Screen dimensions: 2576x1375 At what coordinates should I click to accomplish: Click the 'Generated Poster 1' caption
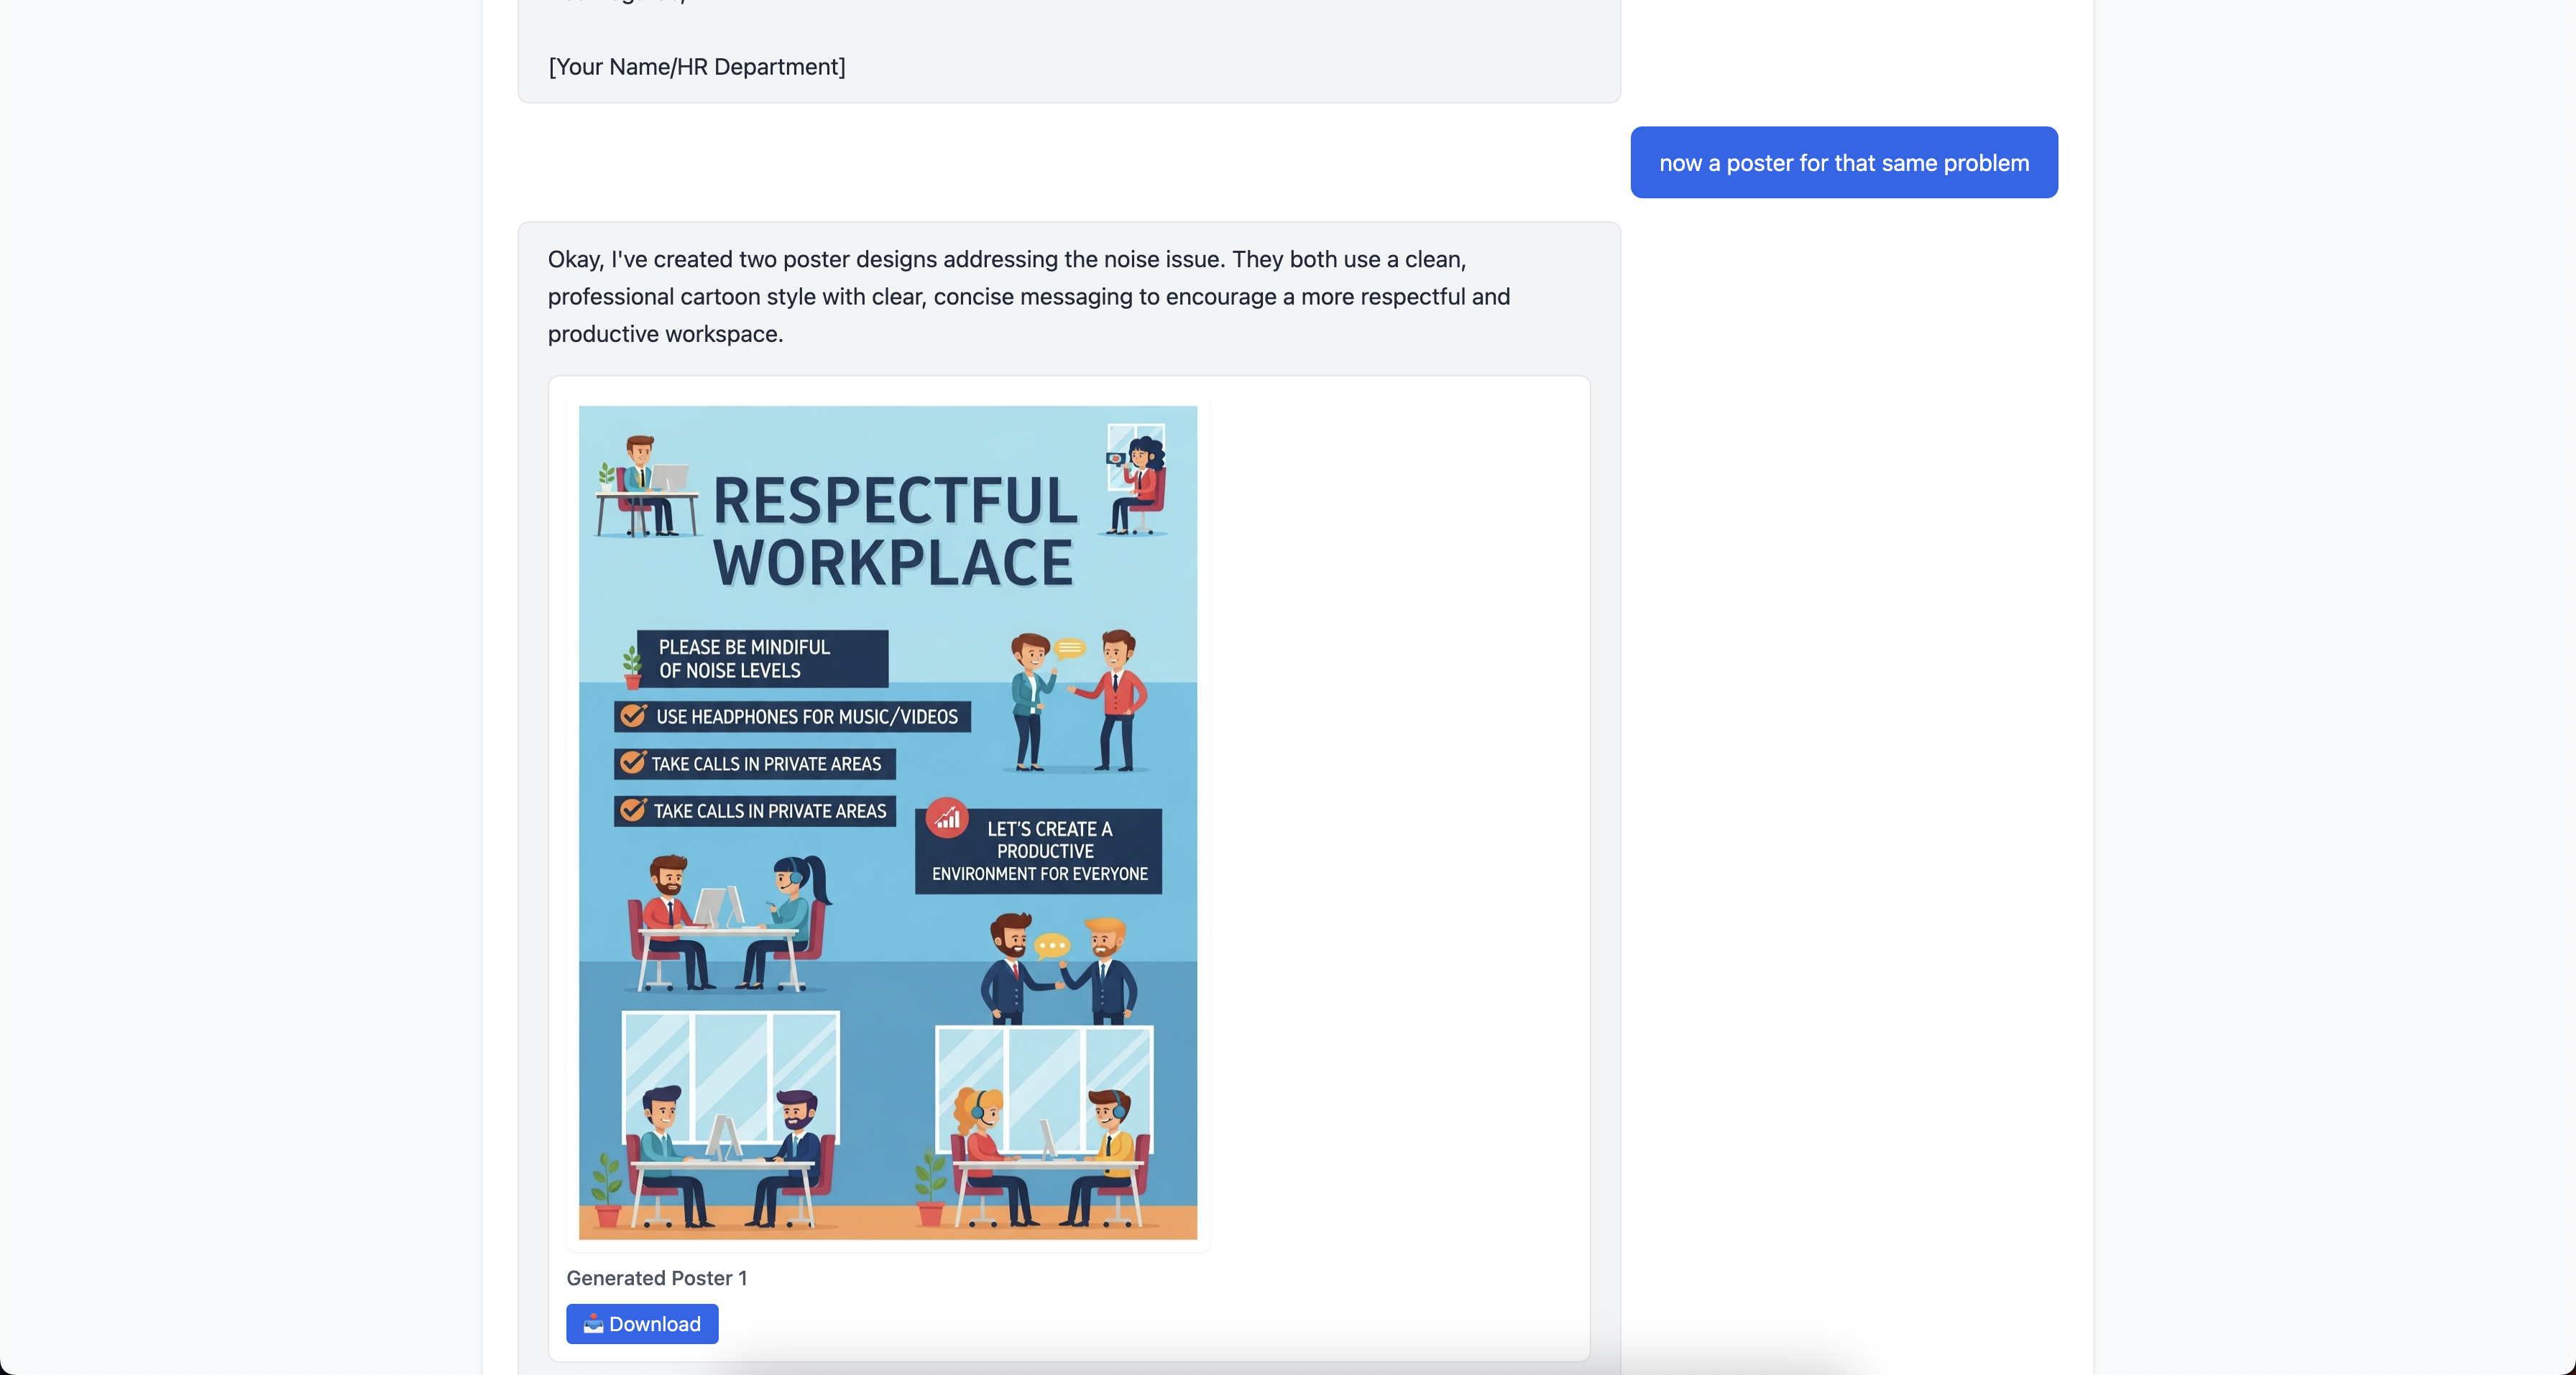coord(656,1277)
